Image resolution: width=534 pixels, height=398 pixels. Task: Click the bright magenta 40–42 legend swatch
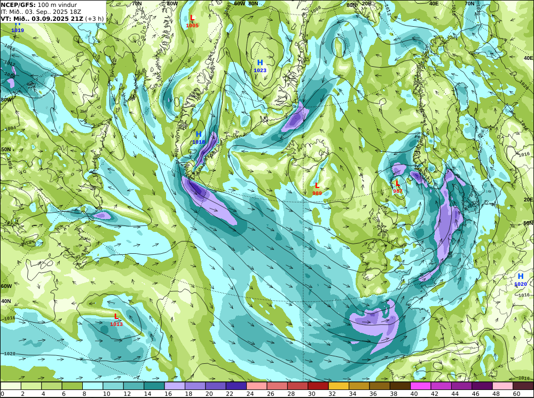point(421,386)
